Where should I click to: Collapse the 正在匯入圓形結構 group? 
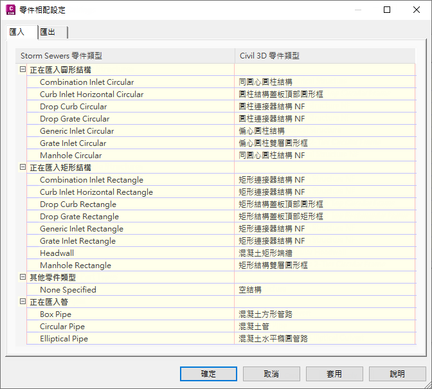[22, 69]
